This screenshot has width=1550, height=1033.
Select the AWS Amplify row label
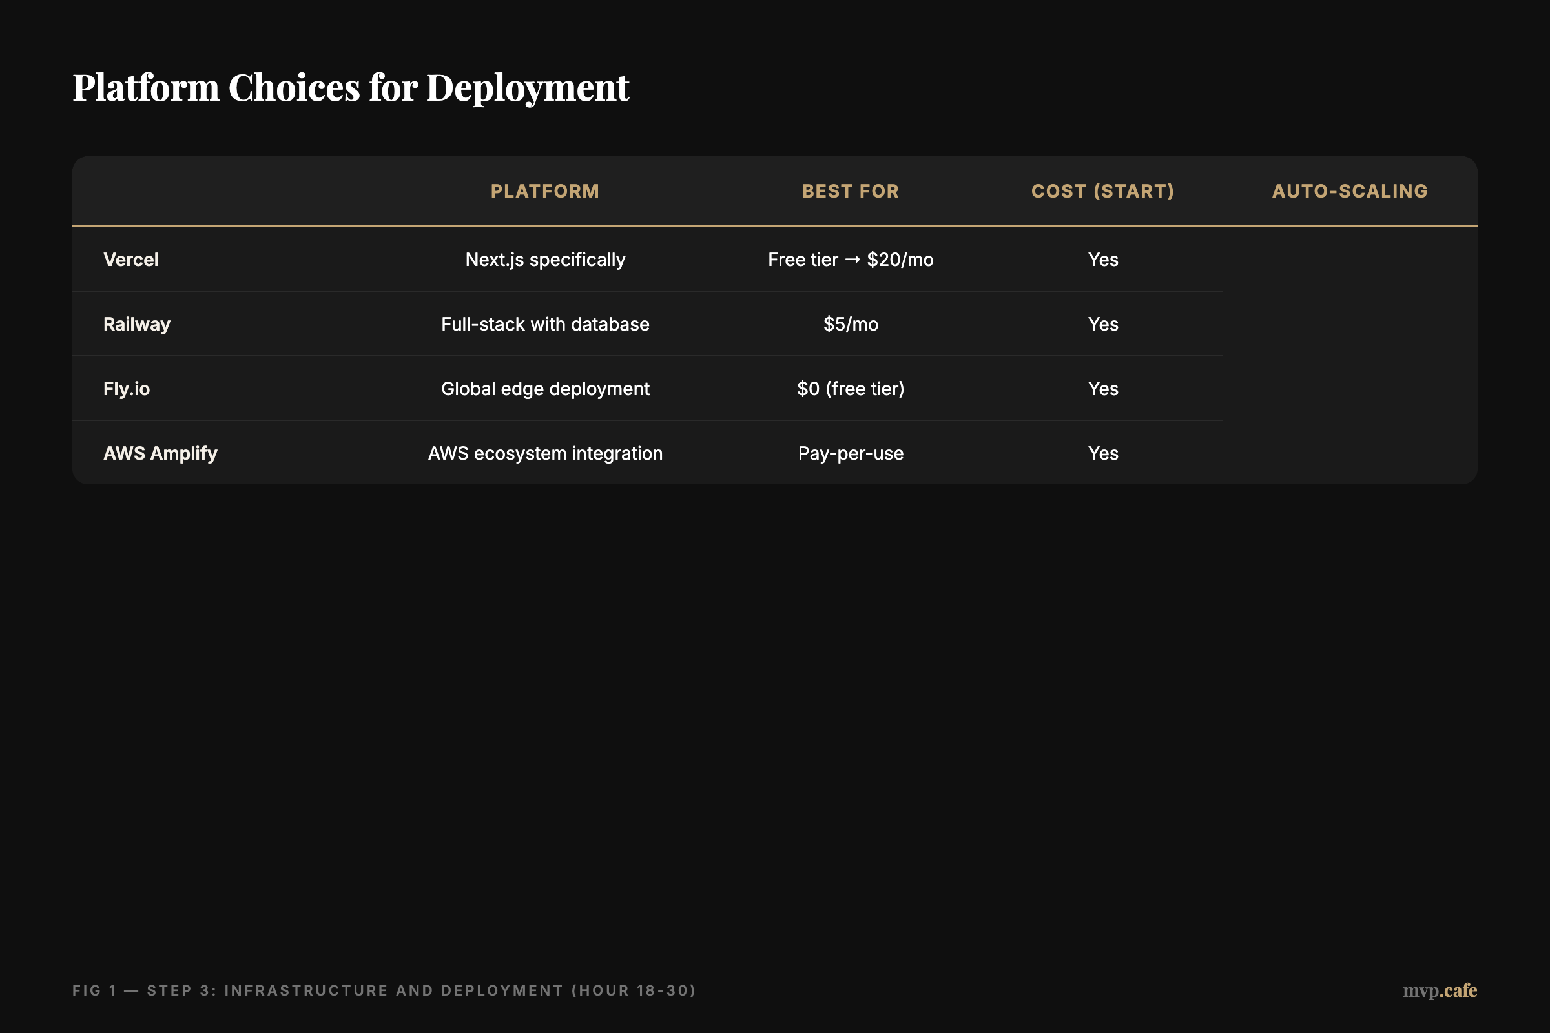click(160, 453)
